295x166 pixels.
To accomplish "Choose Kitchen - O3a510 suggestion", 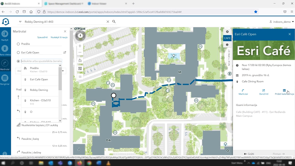I will 40,102.
